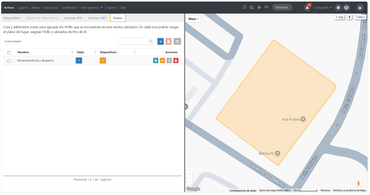The width and height of the screenshot is (370, 195).
Task: Click the Búsqueda button
Action: (282, 7)
